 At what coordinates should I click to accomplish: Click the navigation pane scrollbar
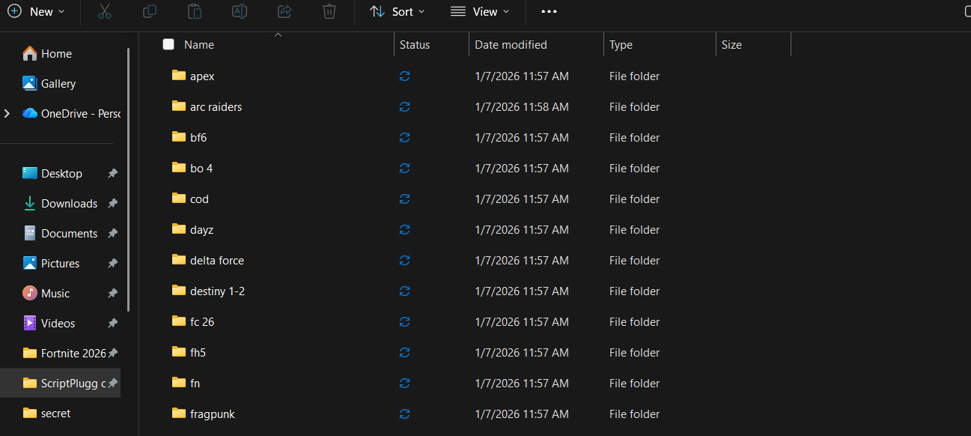click(128, 180)
